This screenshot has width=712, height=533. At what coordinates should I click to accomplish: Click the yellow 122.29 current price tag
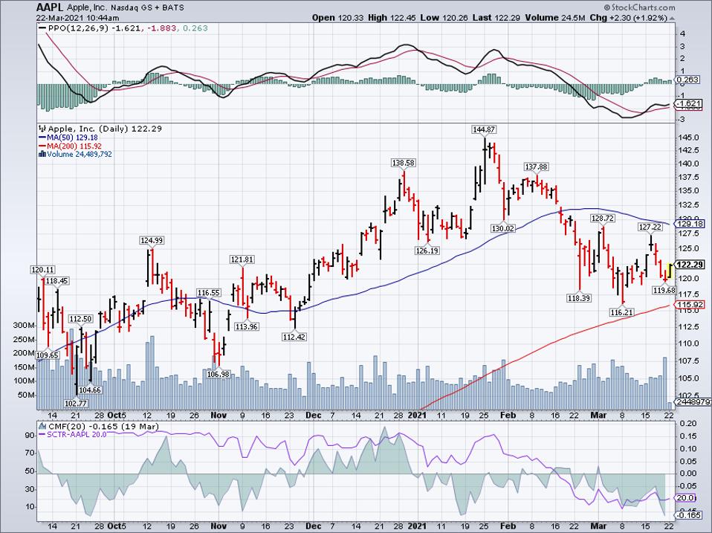pos(690,265)
